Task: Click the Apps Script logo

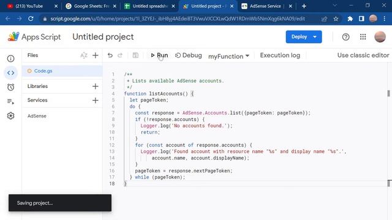Action: pos(34,37)
